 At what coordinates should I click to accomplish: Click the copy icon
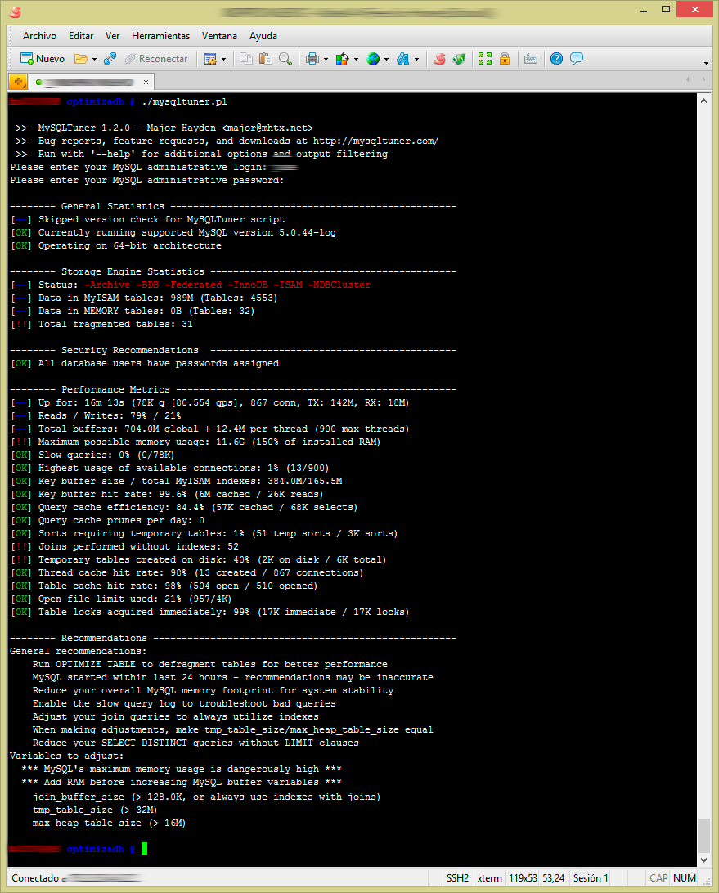click(246, 59)
